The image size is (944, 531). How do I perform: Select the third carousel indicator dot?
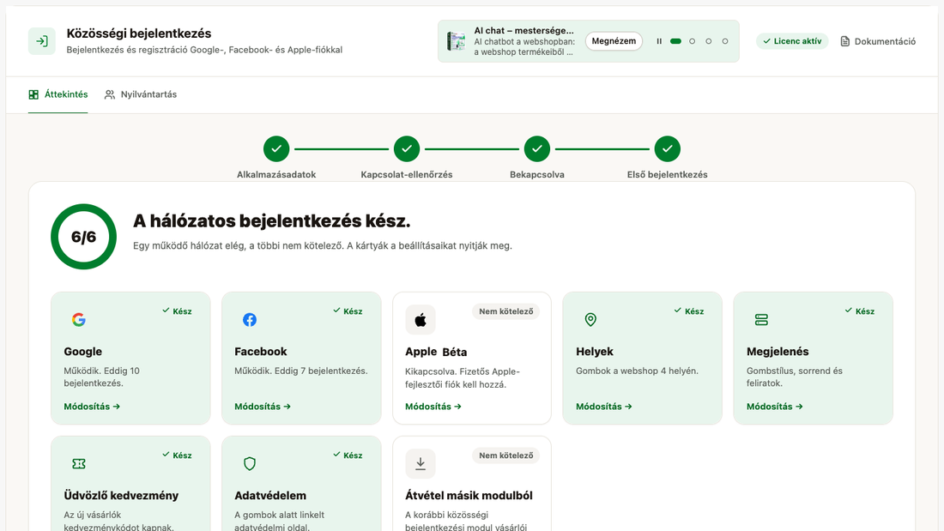(x=709, y=41)
